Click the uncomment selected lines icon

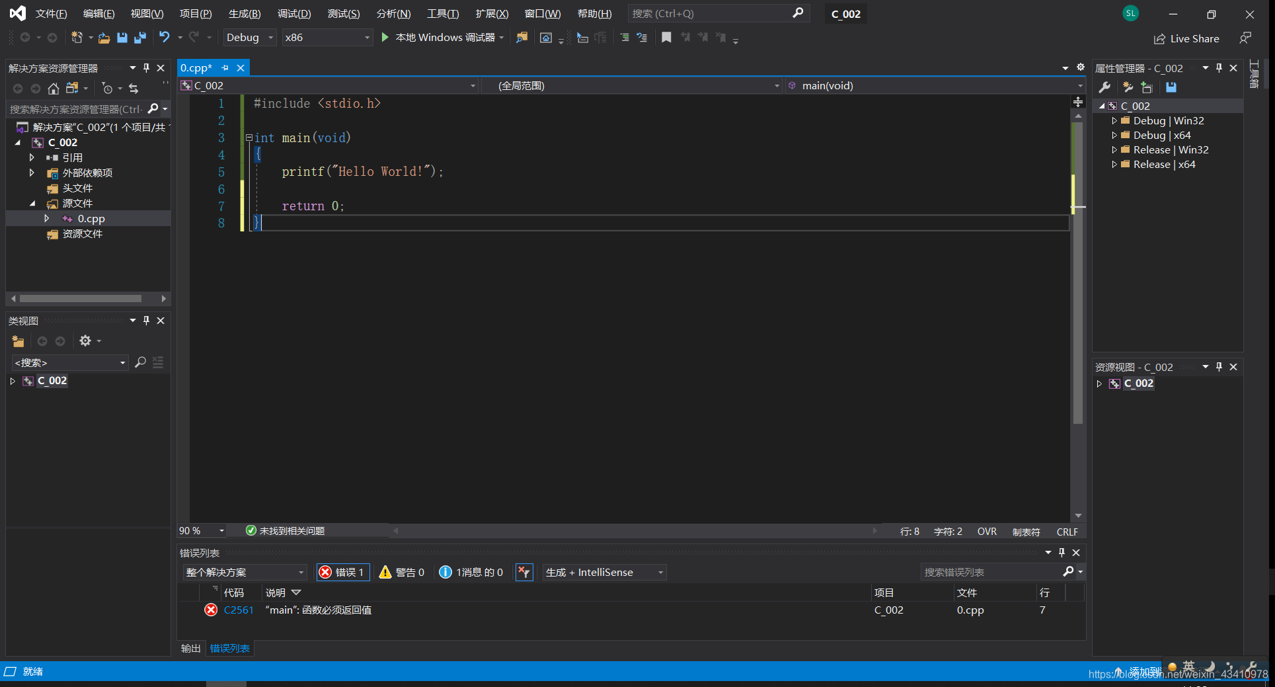coord(642,38)
